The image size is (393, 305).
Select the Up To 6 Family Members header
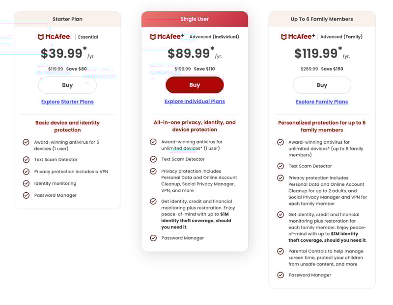322,19
